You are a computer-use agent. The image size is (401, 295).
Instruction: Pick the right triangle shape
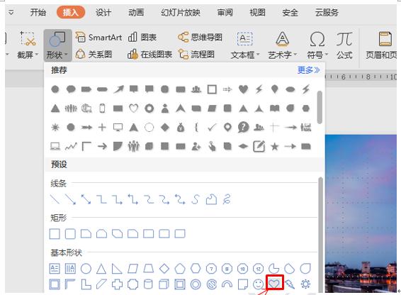[117, 269]
